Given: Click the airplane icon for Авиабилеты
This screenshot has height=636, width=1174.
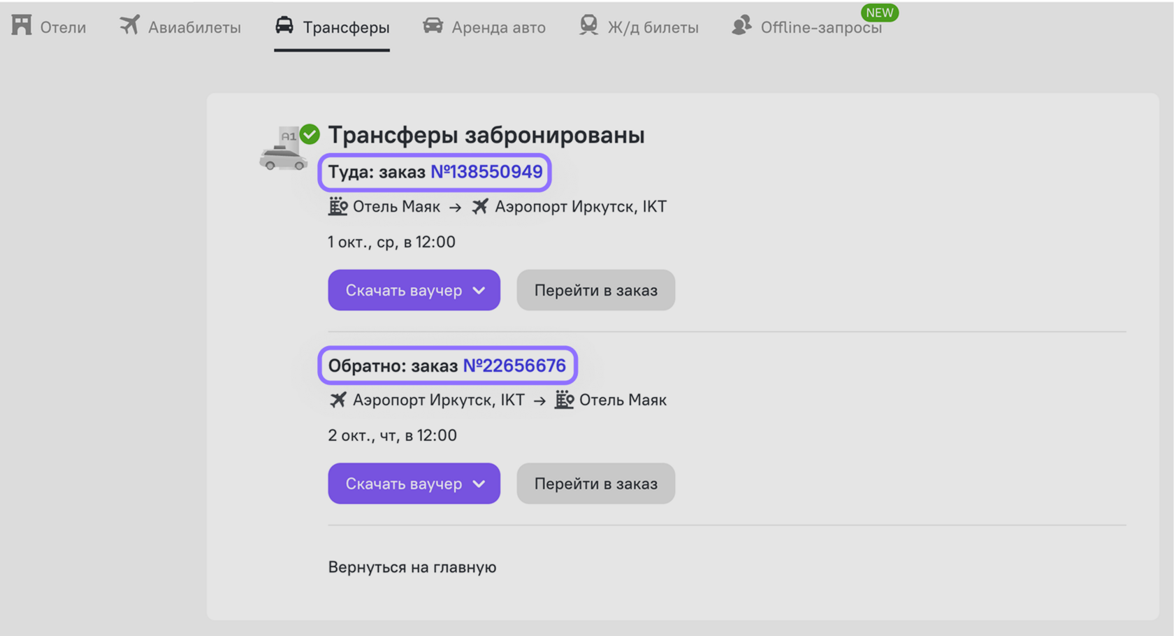Looking at the screenshot, I should coord(129,25).
